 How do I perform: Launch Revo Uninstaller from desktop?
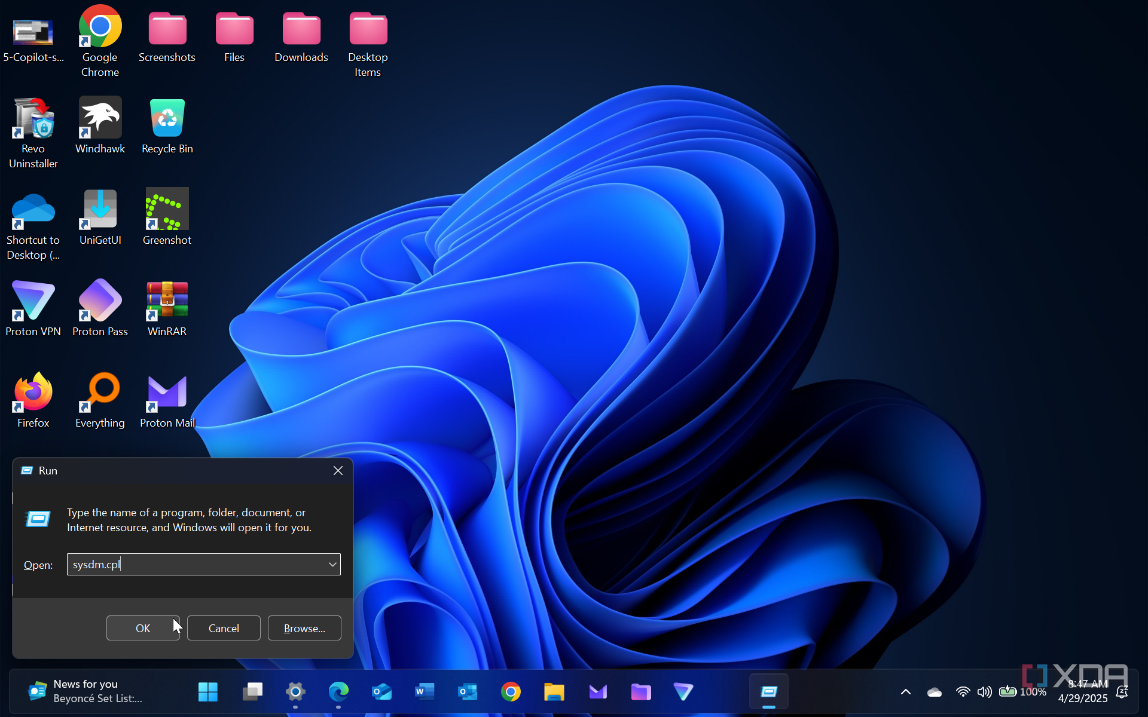(33, 133)
